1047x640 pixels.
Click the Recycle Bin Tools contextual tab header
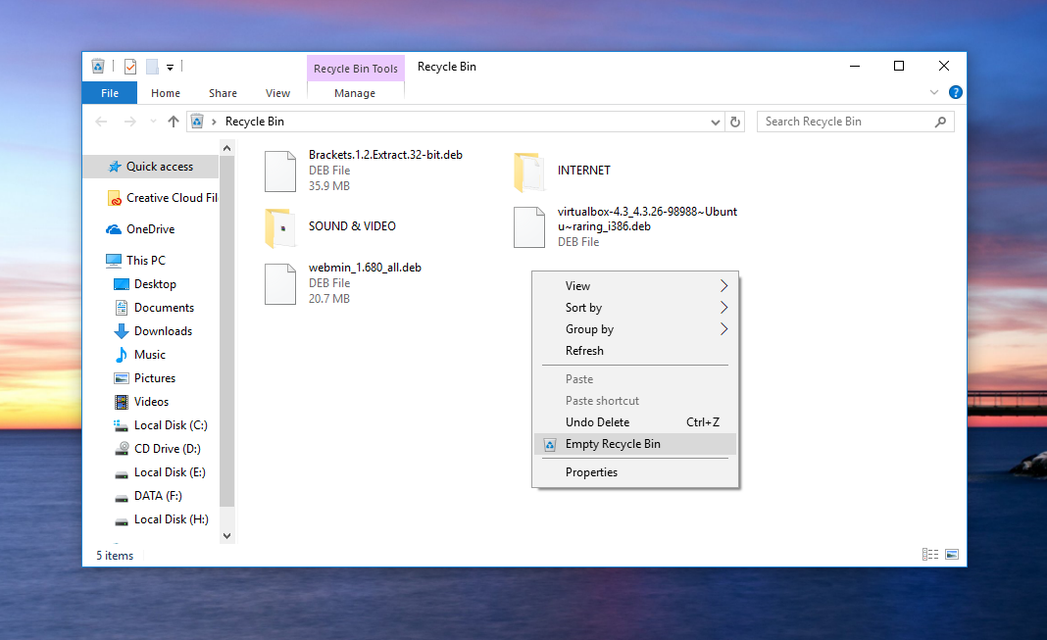tap(355, 68)
